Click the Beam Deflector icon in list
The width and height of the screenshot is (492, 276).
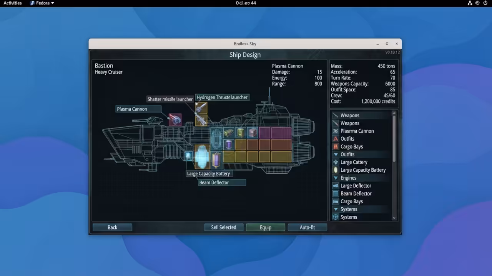coord(336,194)
